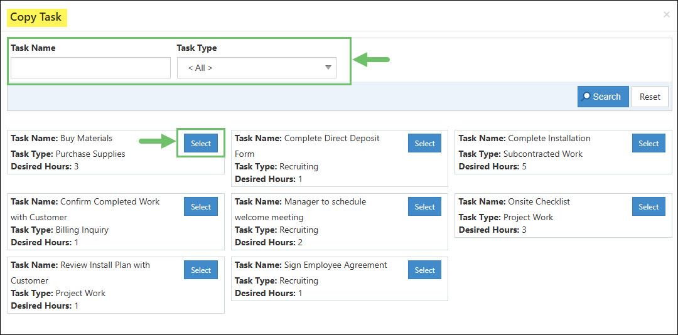Close the Copy Task dialog

[x=666, y=14]
